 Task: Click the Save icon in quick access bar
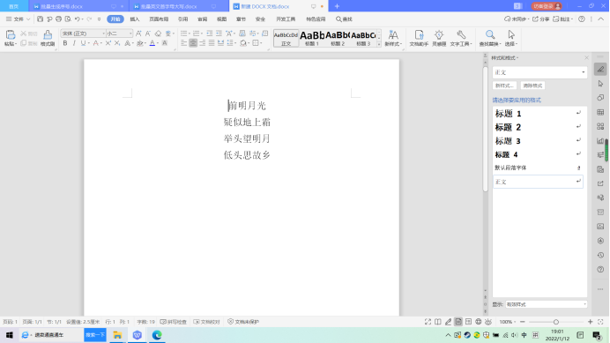(40, 19)
